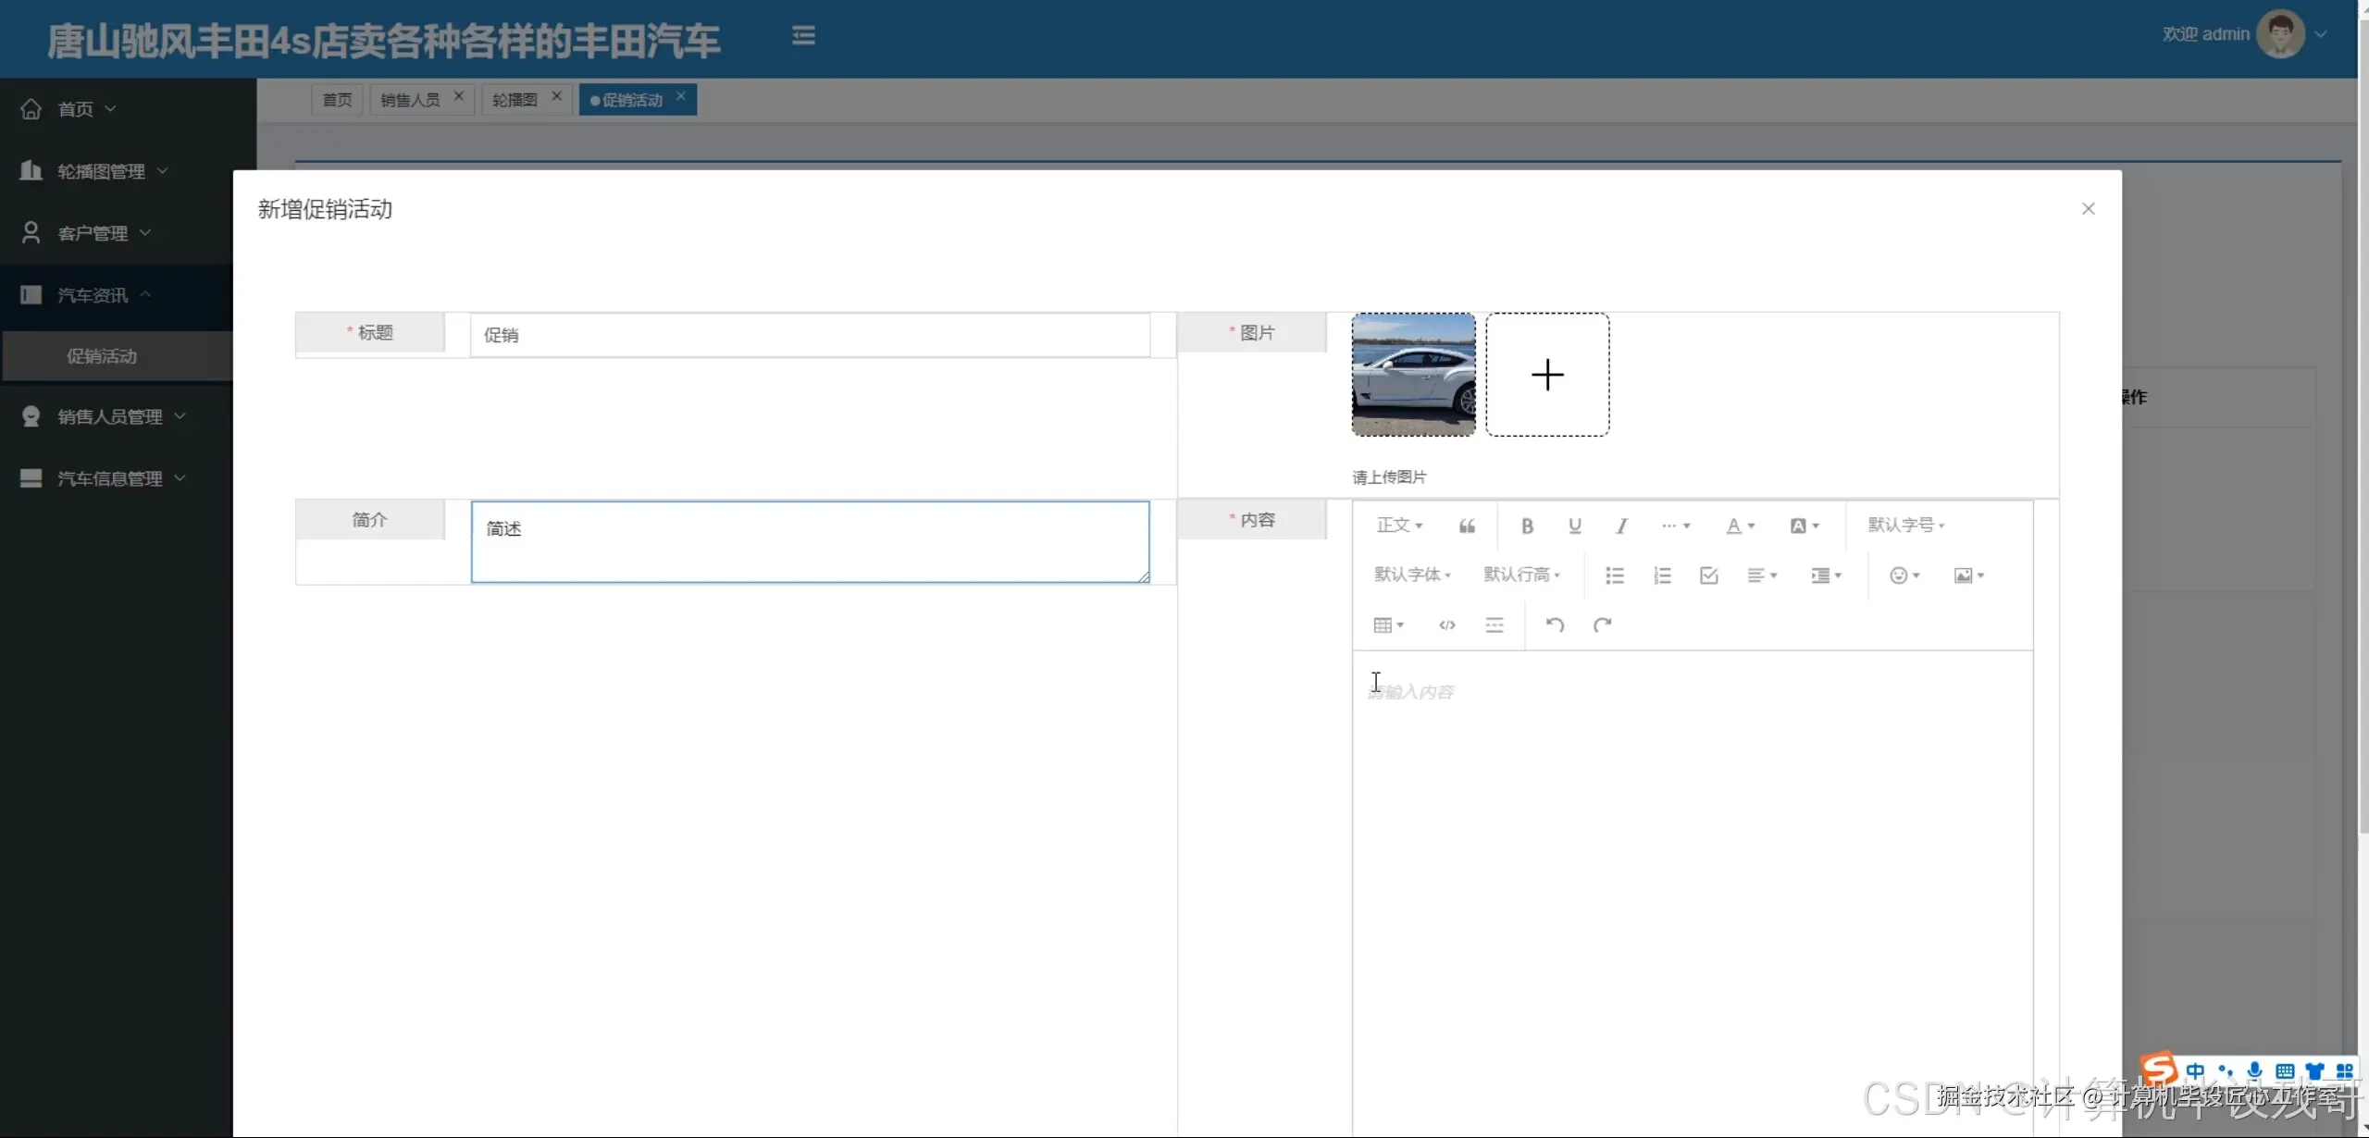This screenshot has height=1138, width=2369.
Task: Click the 标题 input field
Action: tap(810, 335)
